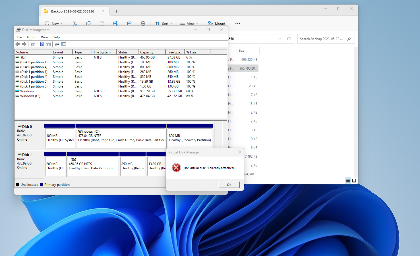This screenshot has height=256, width=420.
Task: Select the (Disk 0 partition 1) row
Action: coord(121,62)
